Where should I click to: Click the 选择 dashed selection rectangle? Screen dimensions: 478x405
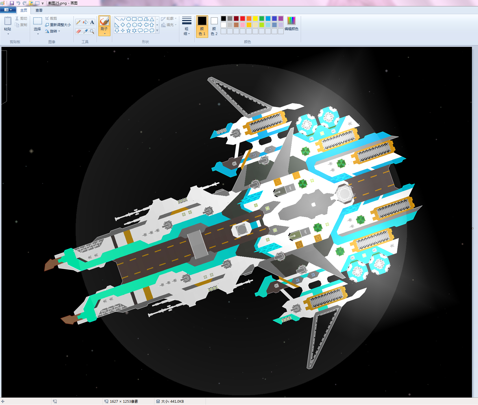click(38, 21)
